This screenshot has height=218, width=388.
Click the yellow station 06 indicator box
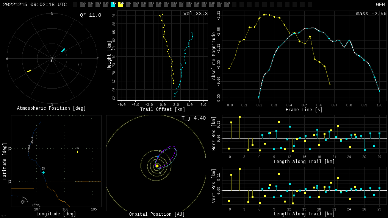tap(120, 5)
